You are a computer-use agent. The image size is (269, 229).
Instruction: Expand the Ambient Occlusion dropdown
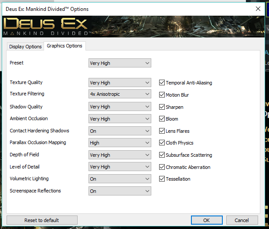(120, 119)
